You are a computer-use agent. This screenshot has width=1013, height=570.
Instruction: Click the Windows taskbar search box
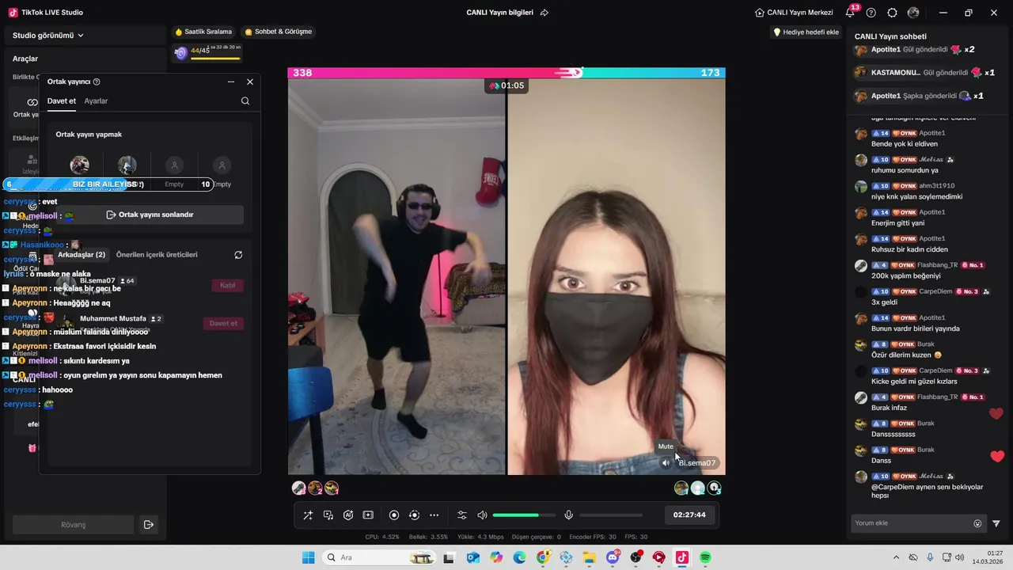pos(379,558)
